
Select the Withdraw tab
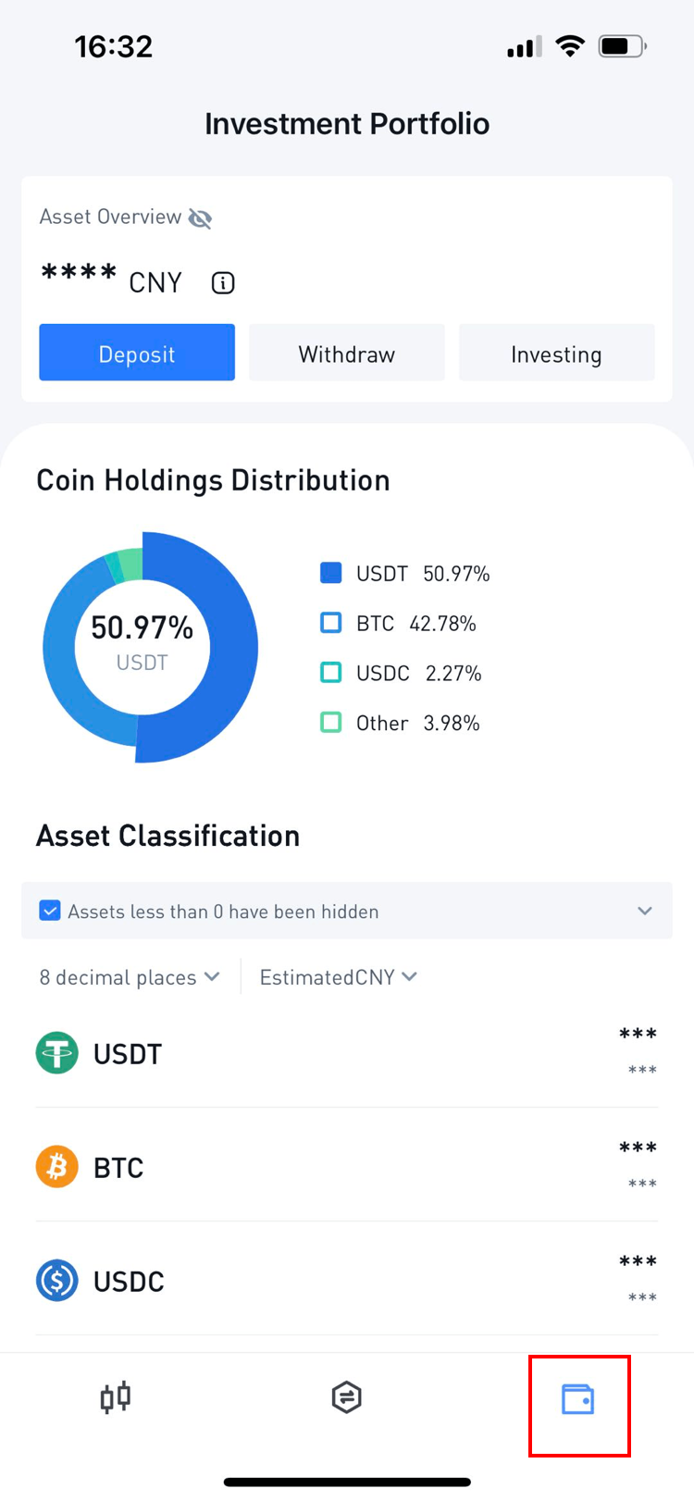pos(347,354)
